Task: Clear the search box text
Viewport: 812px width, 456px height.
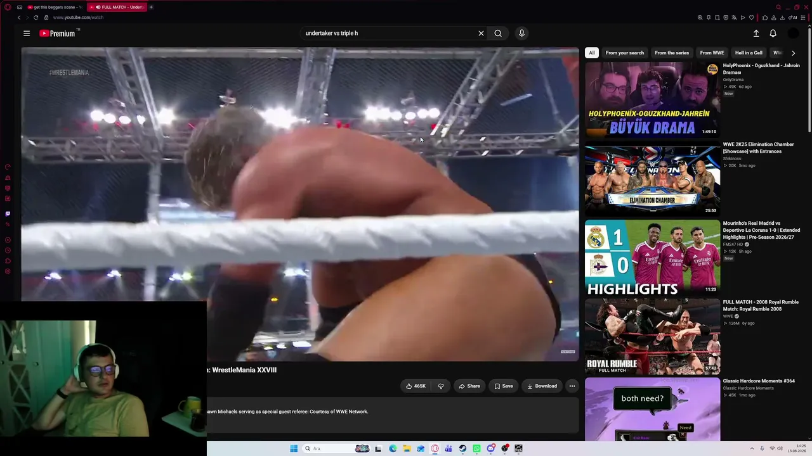Action: pyautogui.click(x=481, y=34)
